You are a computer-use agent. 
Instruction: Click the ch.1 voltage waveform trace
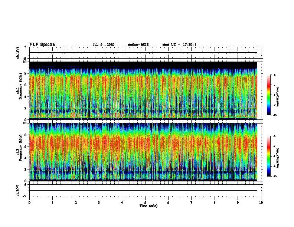(143, 53)
